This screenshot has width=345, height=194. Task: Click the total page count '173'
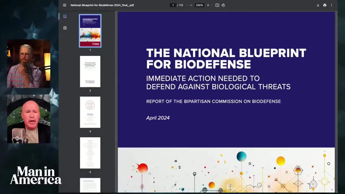pos(181,5)
